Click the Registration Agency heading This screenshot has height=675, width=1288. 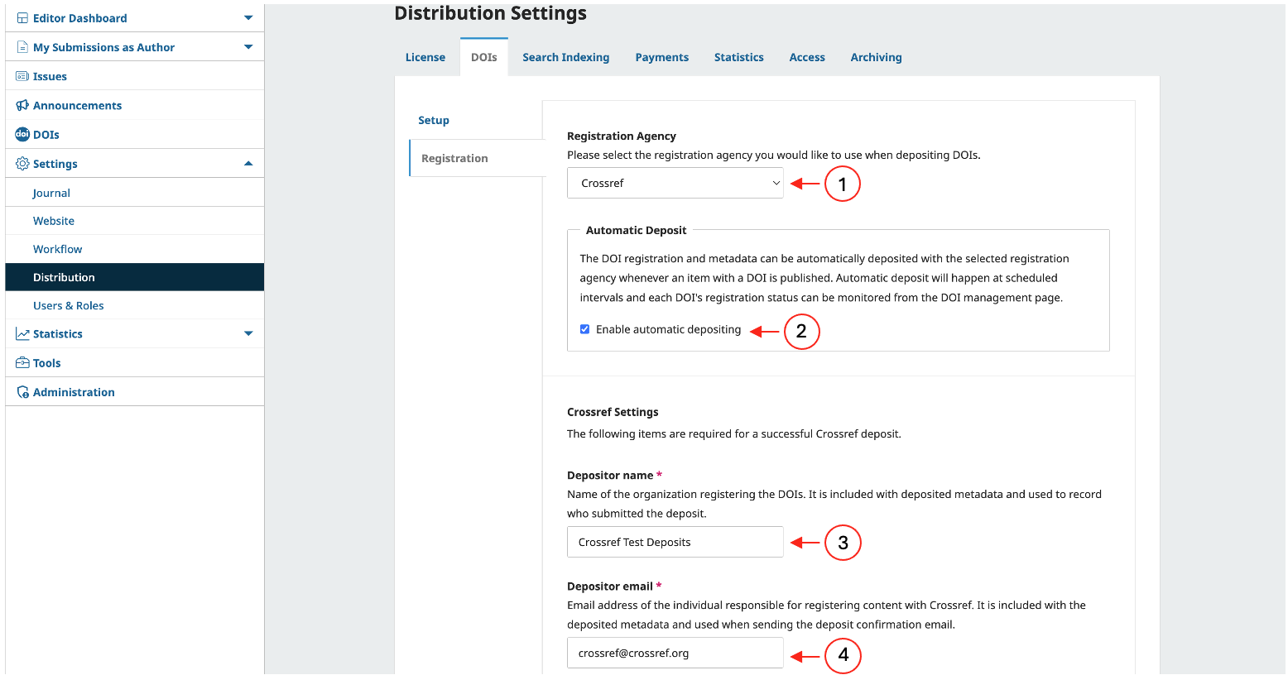click(622, 136)
